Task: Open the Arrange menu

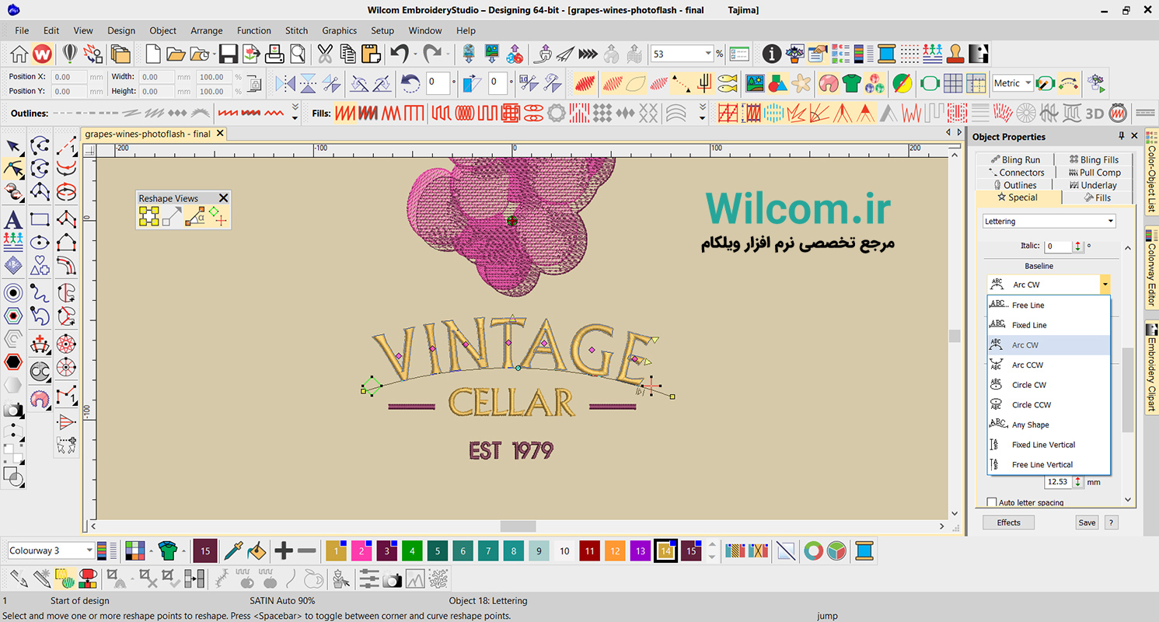Action: (x=207, y=30)
